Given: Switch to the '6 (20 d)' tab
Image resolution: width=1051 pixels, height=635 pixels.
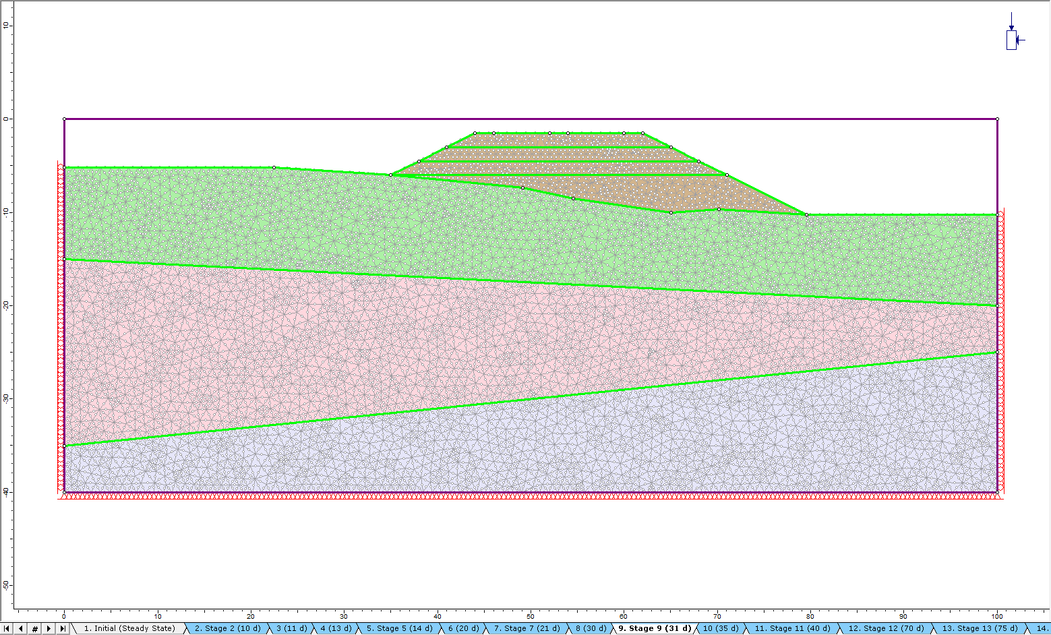Looking at the screenshot, I should click(x=463, y=628).
